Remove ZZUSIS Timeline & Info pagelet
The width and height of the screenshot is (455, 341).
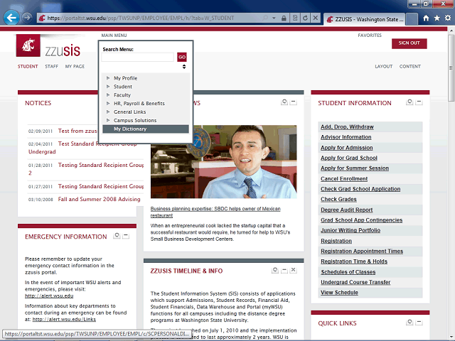[294, 270]
